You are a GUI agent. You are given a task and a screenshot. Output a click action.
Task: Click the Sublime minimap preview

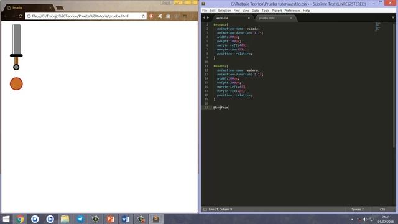[x=377, y=26]
